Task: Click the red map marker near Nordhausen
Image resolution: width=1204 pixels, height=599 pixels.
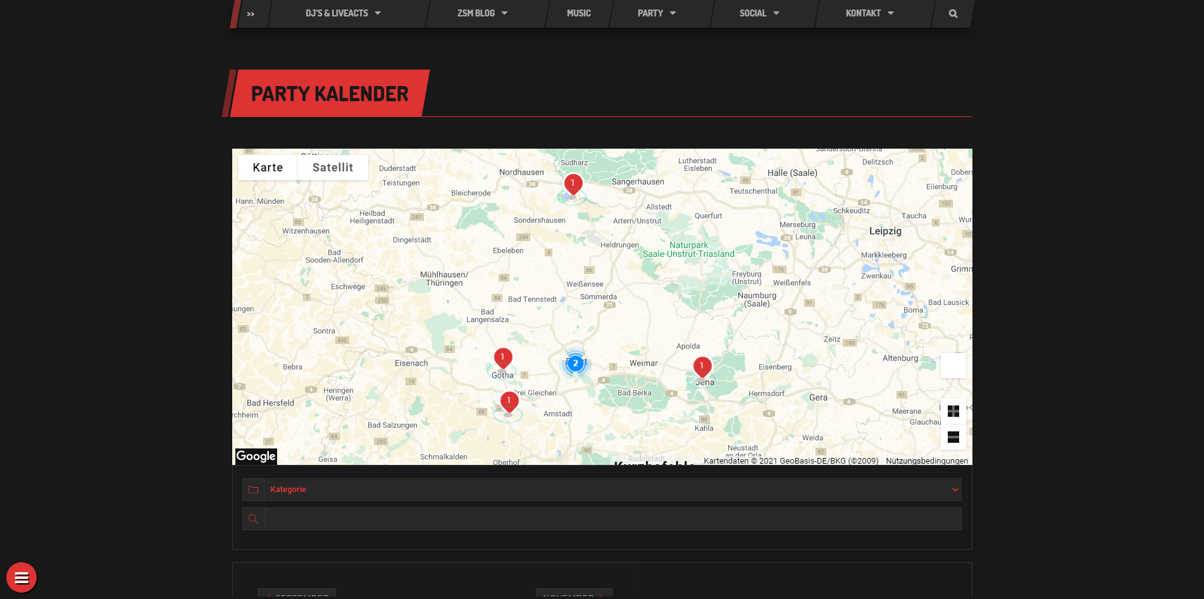Action: pos(573,185)
